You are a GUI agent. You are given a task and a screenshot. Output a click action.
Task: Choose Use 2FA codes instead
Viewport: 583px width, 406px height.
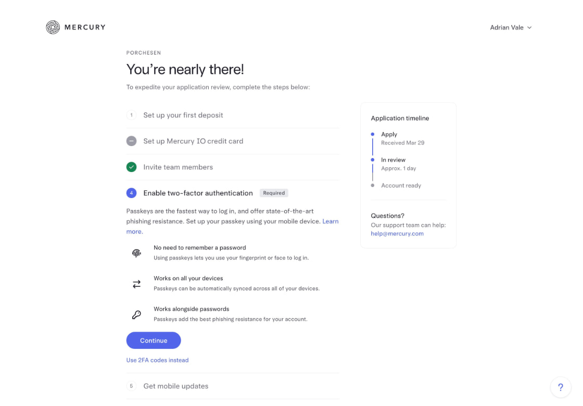coord(157,360)
